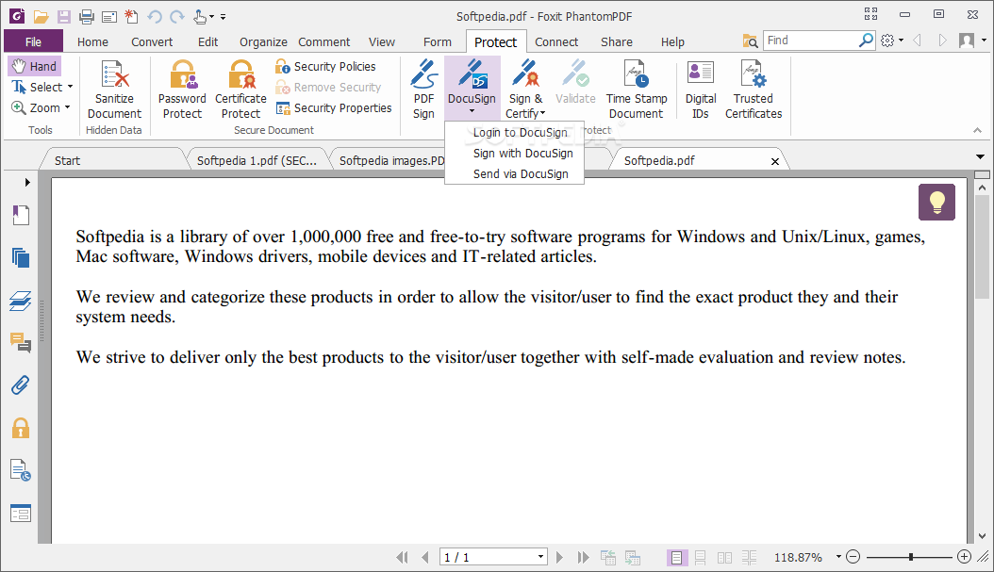
Task: Enable facing pages view mode
Action: [724, 558]
